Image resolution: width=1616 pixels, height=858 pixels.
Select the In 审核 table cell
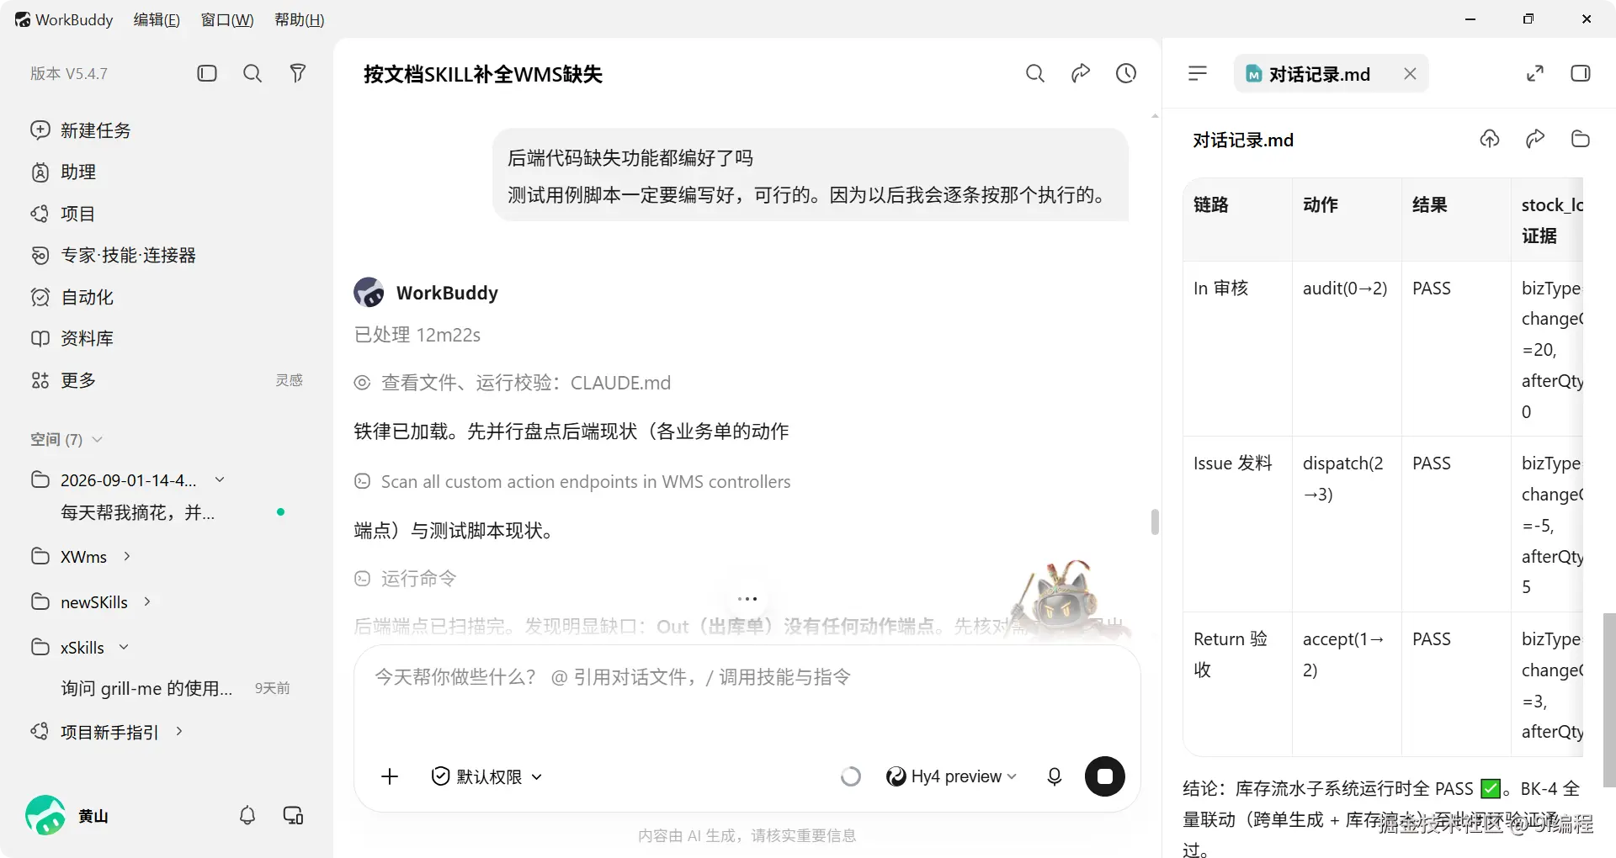pos(1237,349)
